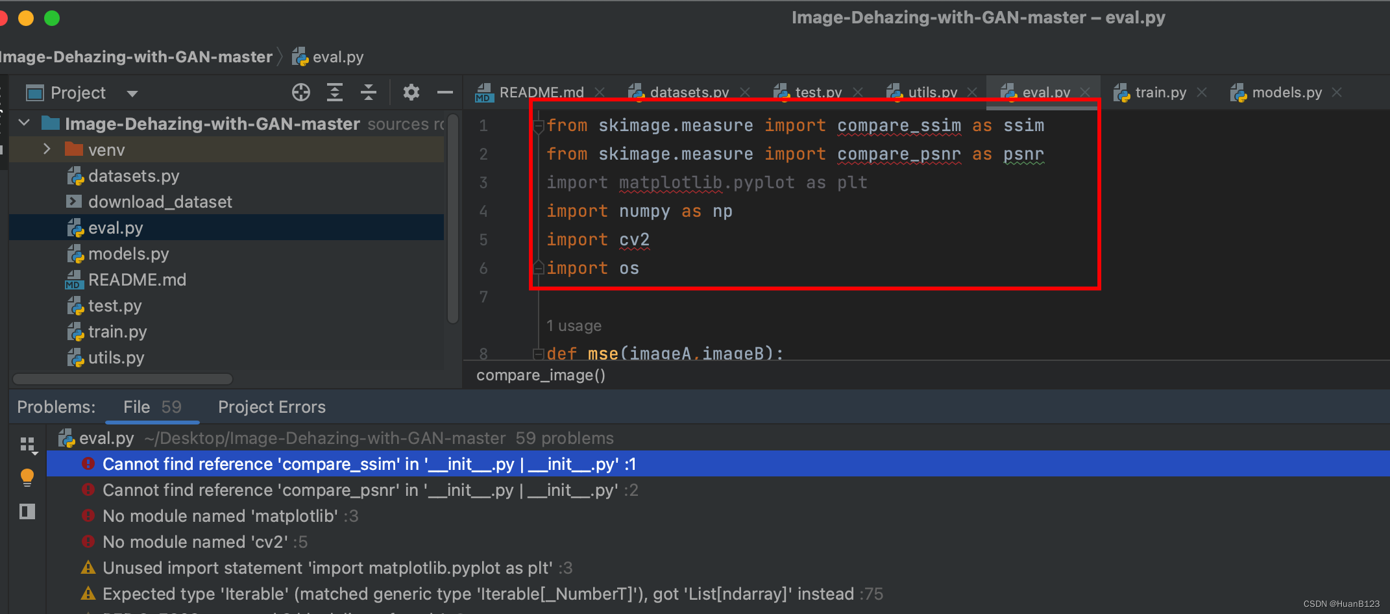Fold the import block at line 1

538,126
